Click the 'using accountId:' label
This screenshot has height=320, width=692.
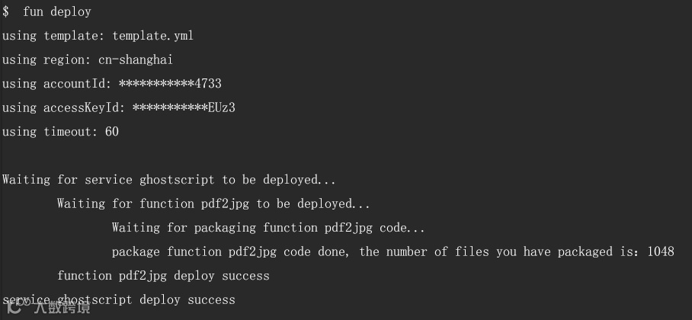[57, 83]
